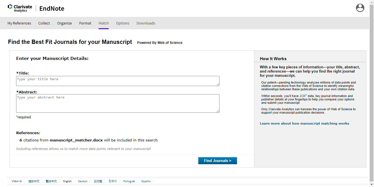Switch language to Traditional Chinese (繁體中文)
The height and width of the screenshot is (187, 374).
(51, 181)
